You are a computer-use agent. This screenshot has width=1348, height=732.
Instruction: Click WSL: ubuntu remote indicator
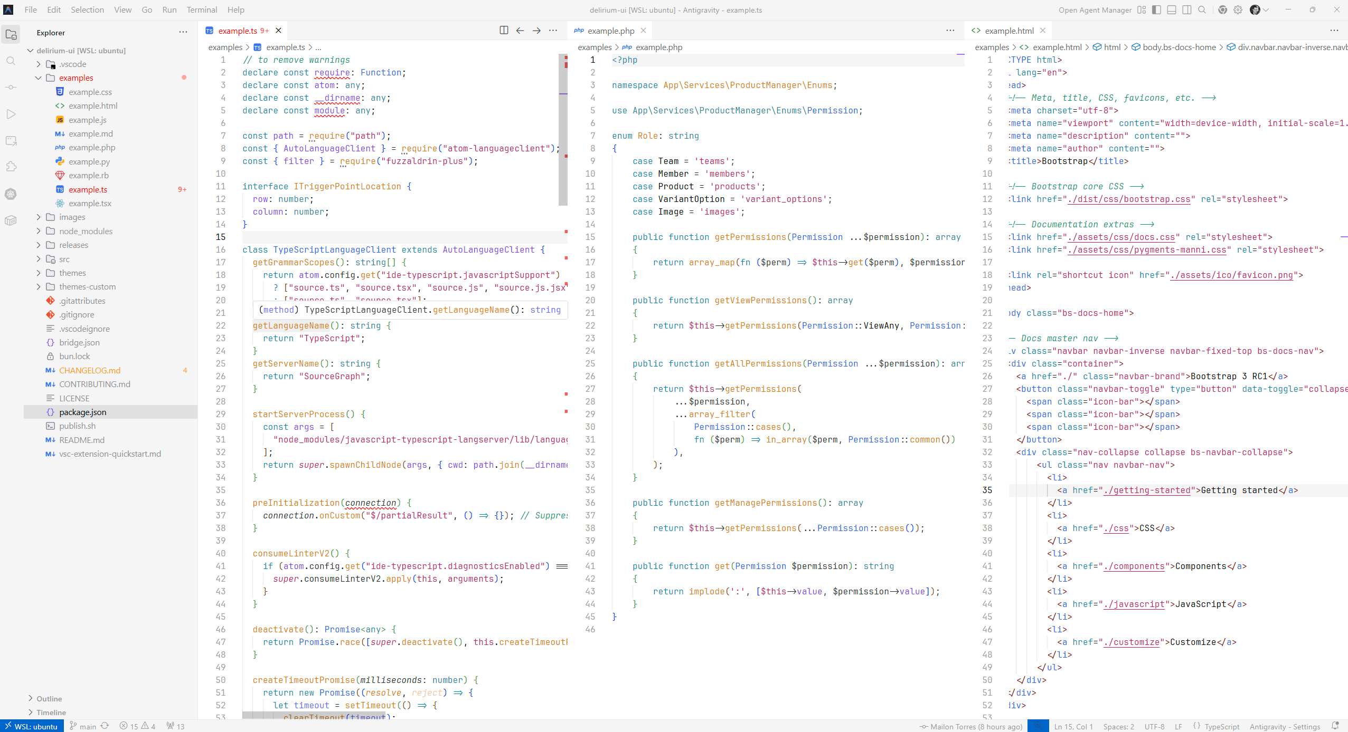[x=32, y=726]
